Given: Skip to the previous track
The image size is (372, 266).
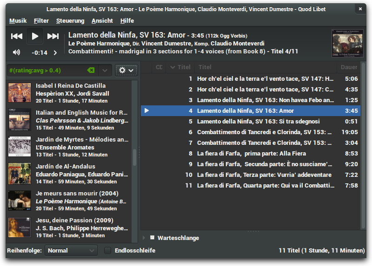Looking at the screenshot, I should pos(17,36).
